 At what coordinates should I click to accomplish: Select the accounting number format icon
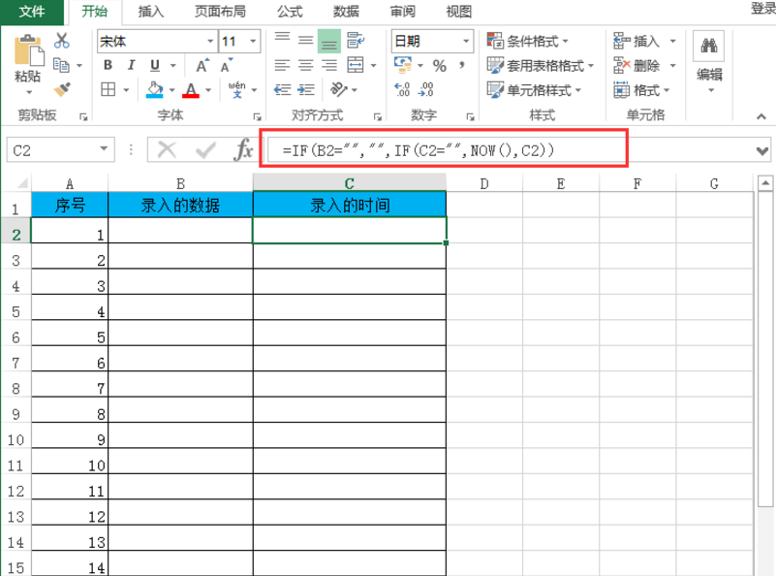pos(404,65)
